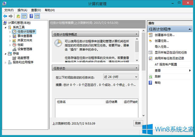Click the 设备管理器 icon
This screenshot has width=195, height=137.
tap(14, 49)
